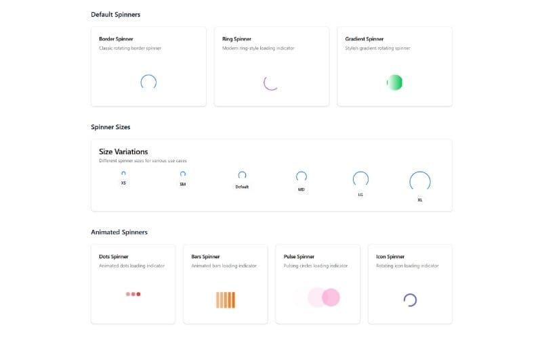The height and width of the screenshot is (338, 542).
Task: Click the green Gradient Spinner circle
Action: tap(394, 82)
